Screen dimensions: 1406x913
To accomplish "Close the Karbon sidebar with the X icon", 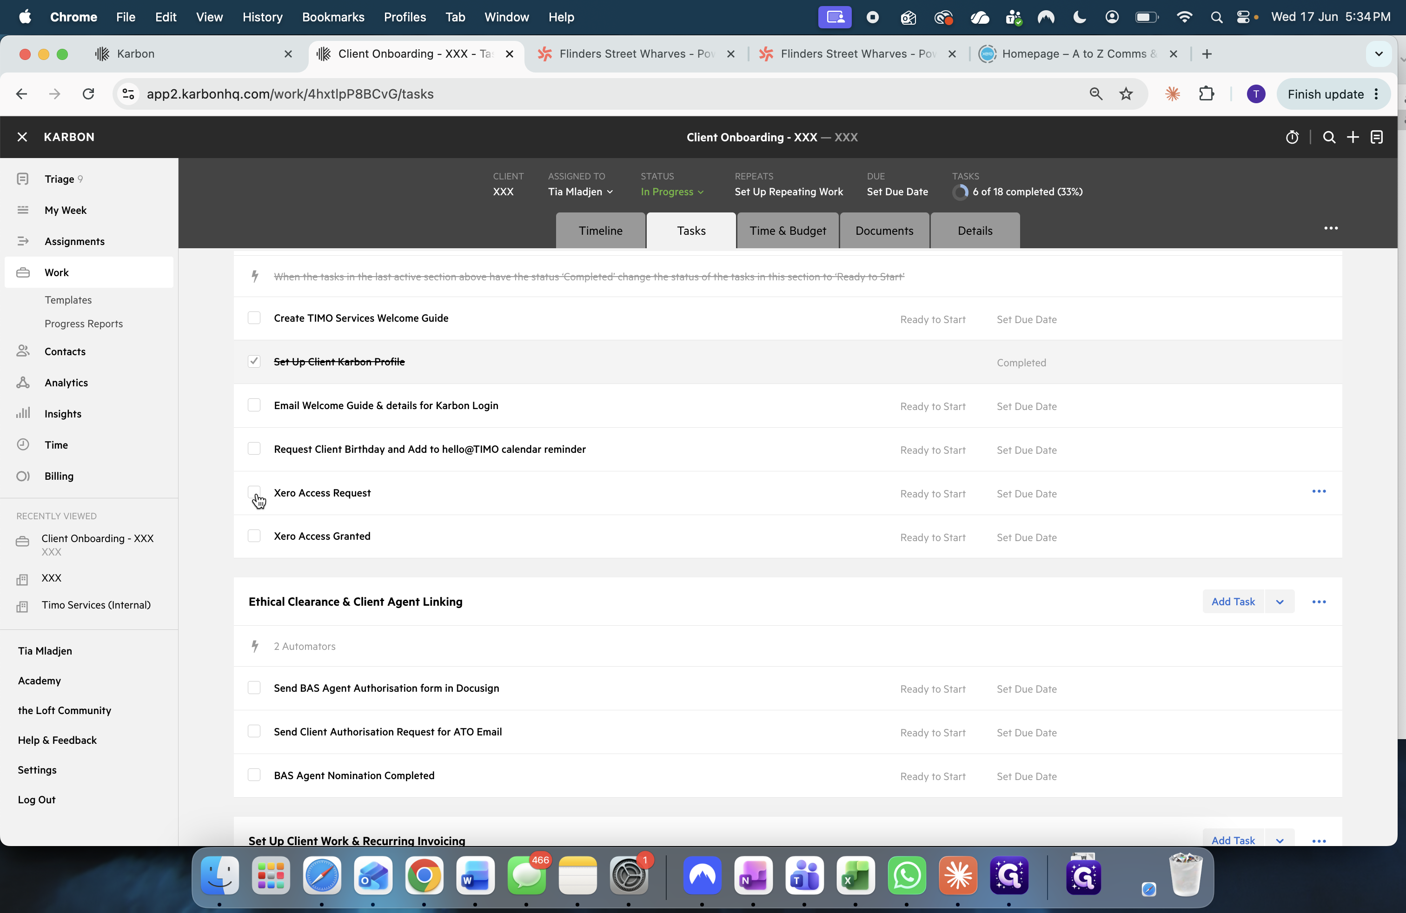I will coord(22,137).
